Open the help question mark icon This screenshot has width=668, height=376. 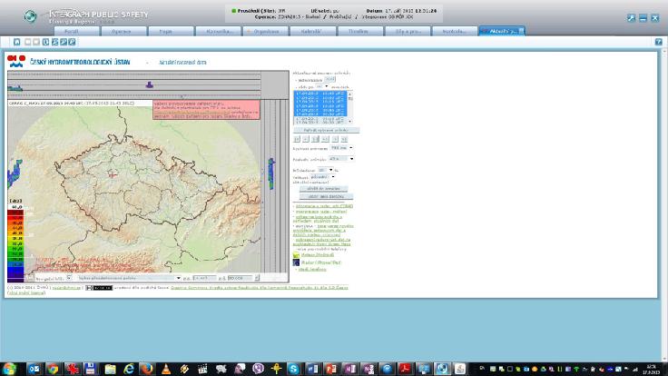(658, 42)
